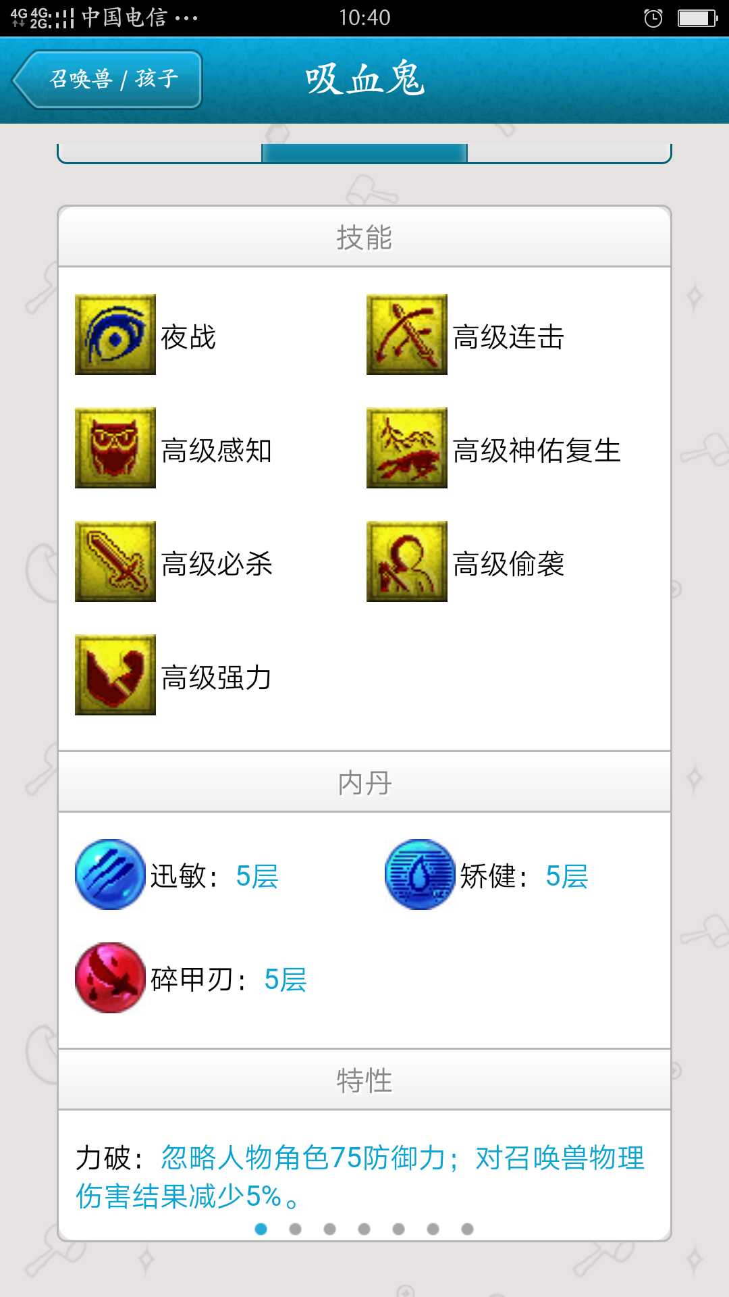
Task: Switch to the left tab segment
Action: click(x=160, y=153)
